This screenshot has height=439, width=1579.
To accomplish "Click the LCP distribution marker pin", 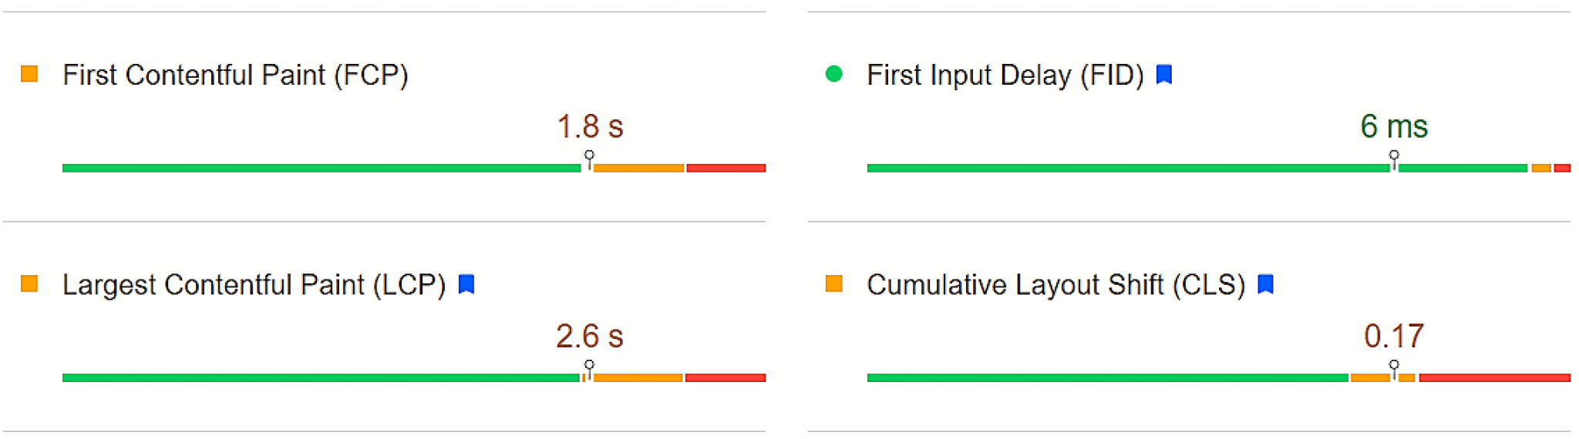I will [x=589, y=370].
